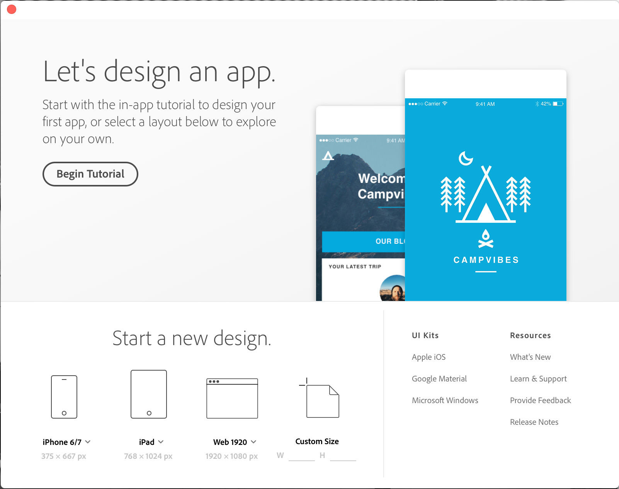Viewport: 619px width, 489px height.
Task: Select the iPhone artboard icon
Action: click(x=64, y=397)
